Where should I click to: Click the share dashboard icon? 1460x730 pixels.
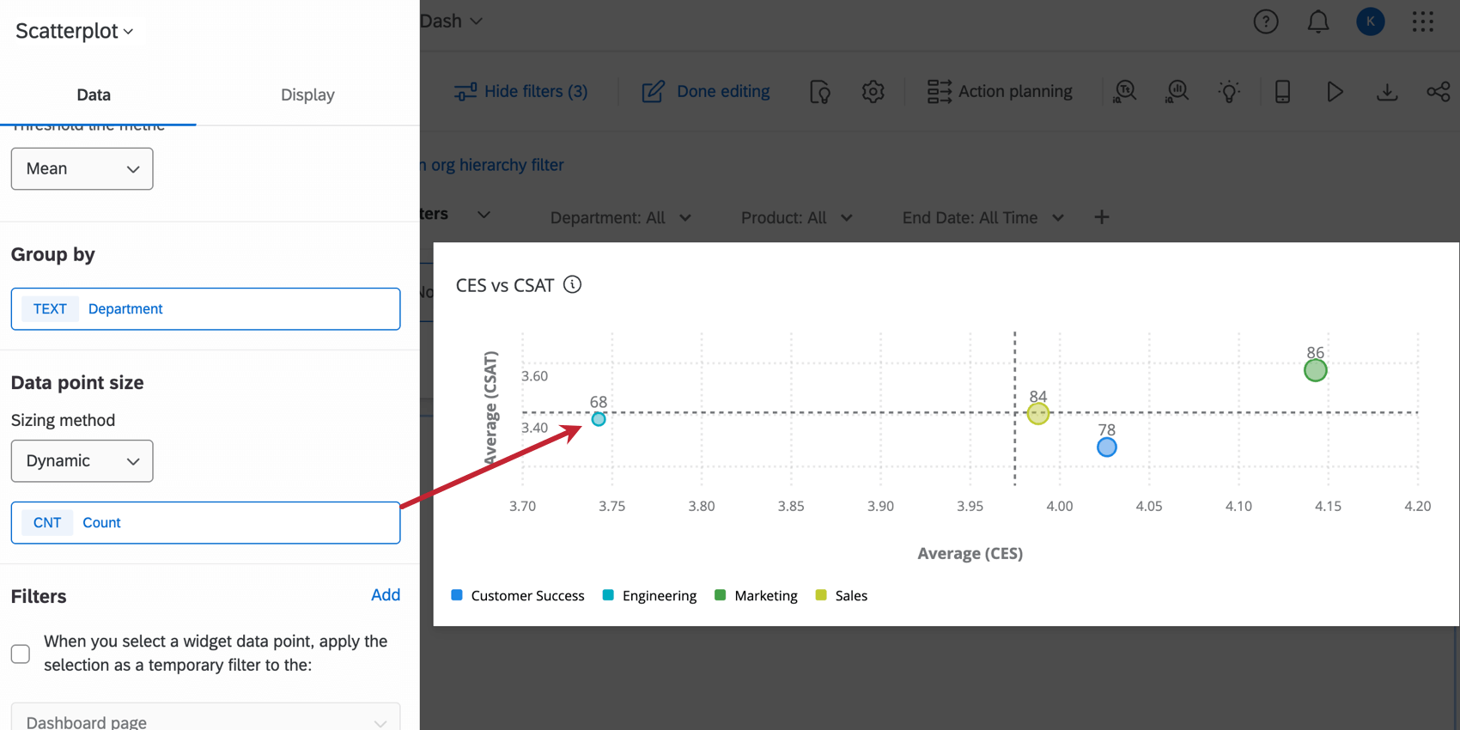[1438, 91]
